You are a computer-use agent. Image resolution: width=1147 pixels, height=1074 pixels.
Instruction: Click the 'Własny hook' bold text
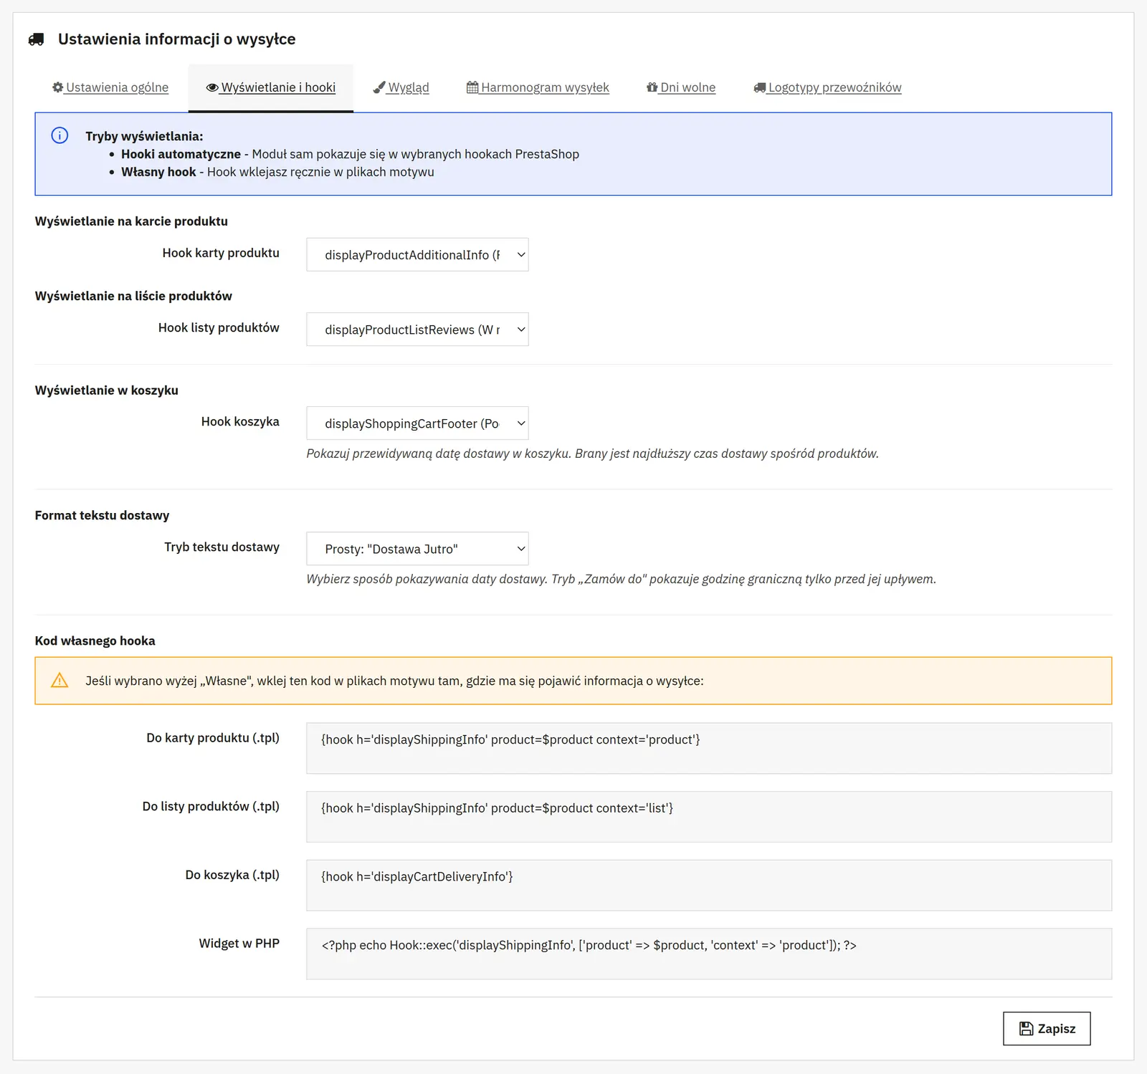coord(158,172)
